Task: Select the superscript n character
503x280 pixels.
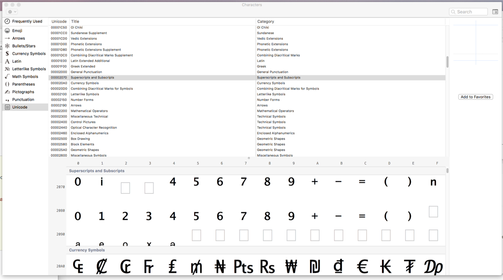Action: 433,182
